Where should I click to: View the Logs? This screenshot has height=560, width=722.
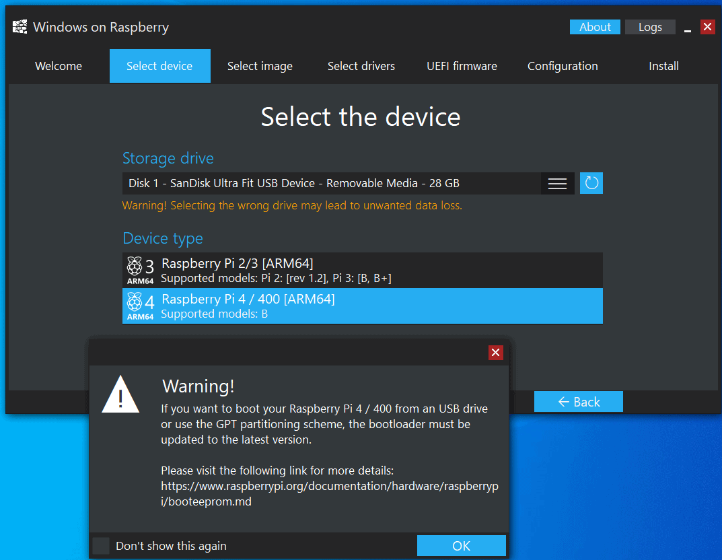tap(650, 27)
